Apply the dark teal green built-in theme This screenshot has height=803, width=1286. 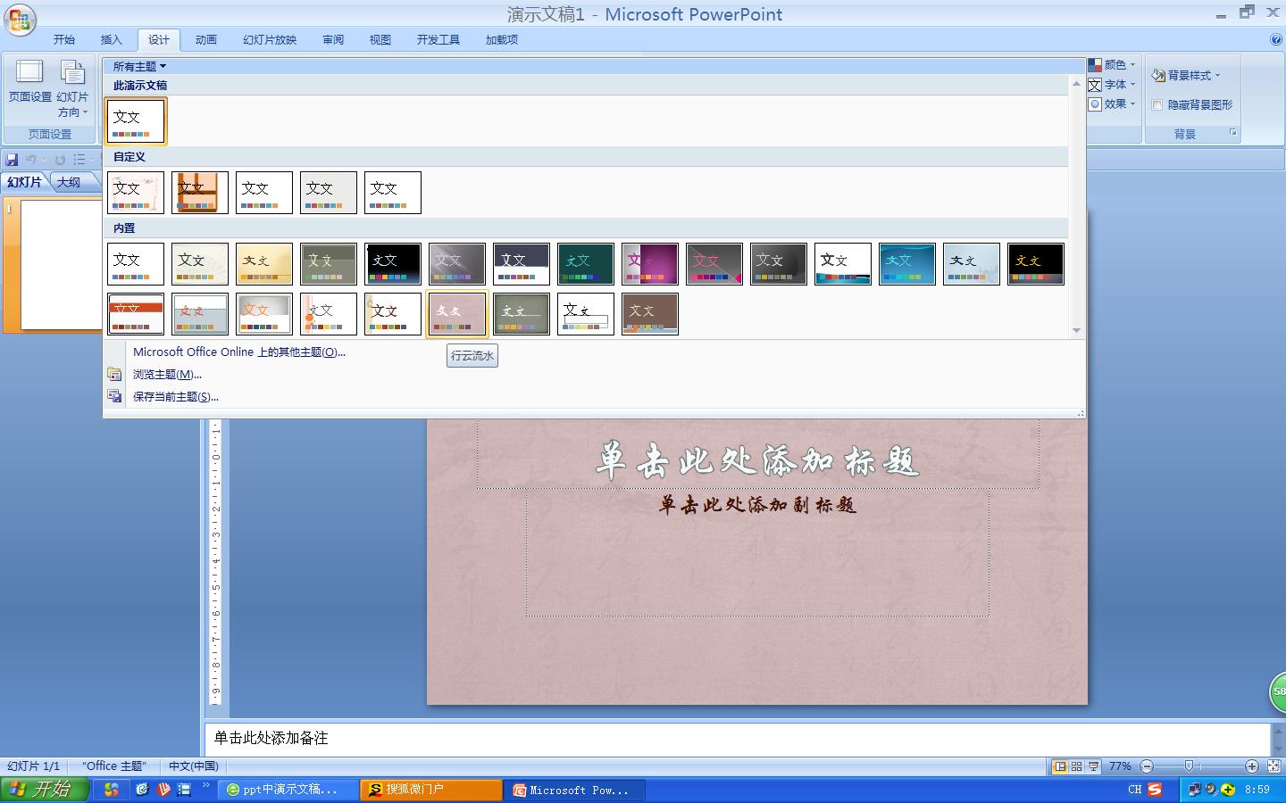pyautogui.click(x=586, y=264)
